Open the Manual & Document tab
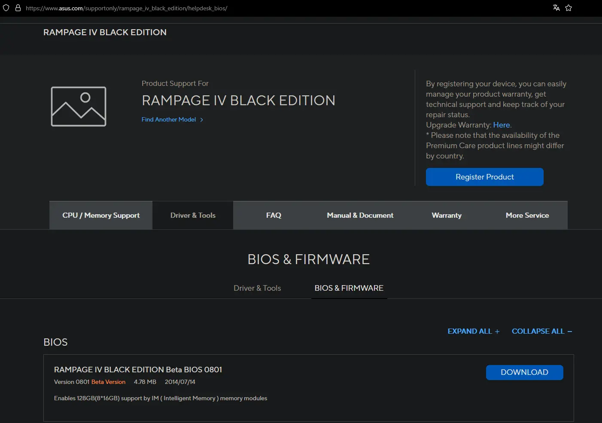602x423 pixels. pos(360,215)
